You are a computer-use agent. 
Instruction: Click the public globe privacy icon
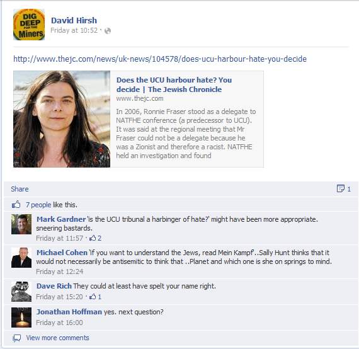click(108, 31)
